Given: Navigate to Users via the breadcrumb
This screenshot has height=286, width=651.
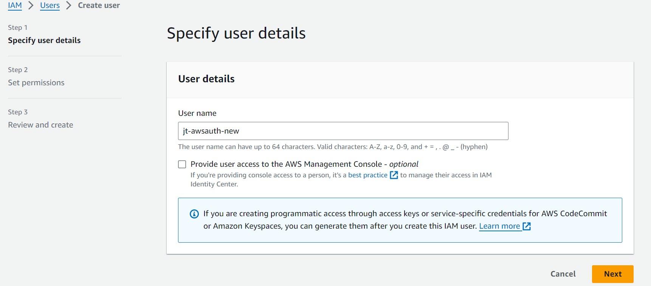Looking at the screenshot, I should tap(50, 5).
